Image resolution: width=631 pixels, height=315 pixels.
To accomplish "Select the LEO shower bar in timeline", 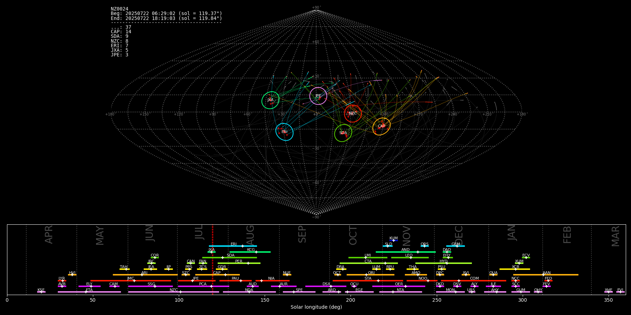I will pyautogui.click(x=410, y=258).
